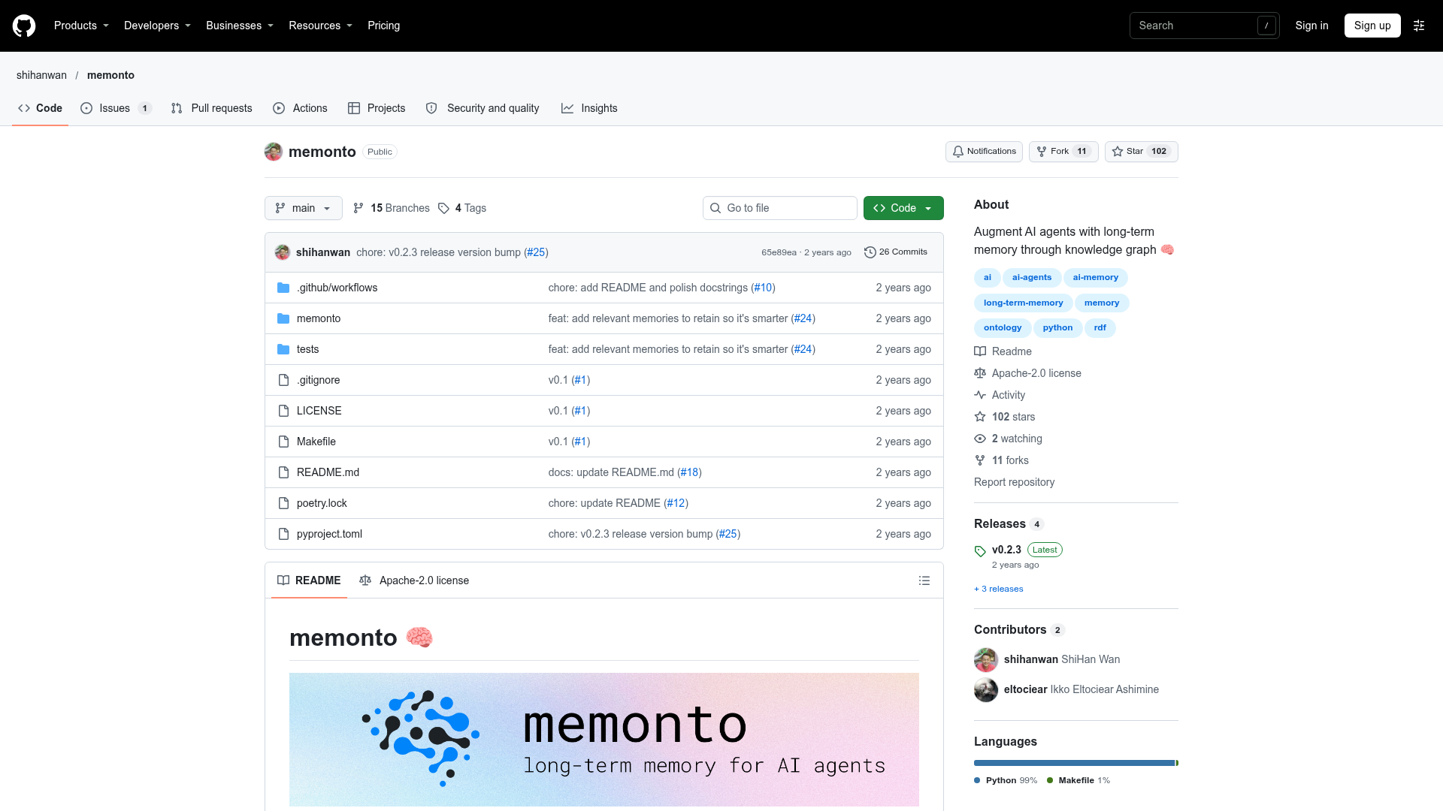Viewport: 1443px width, 811px height.
Task: Expand the main branch dropdown
Action: [x=304, y=208]
